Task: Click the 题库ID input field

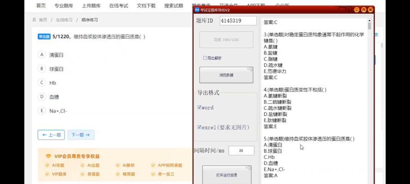Action: coord(238,21)
